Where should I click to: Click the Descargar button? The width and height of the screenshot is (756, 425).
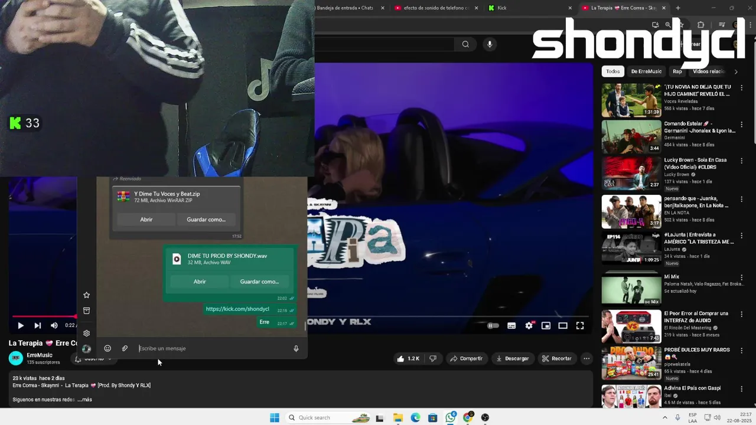(512, 358)
